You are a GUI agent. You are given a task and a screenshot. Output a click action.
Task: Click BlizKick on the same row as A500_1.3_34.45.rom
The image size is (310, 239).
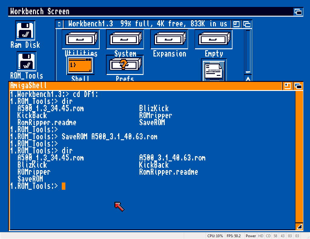tap(154, 108)
